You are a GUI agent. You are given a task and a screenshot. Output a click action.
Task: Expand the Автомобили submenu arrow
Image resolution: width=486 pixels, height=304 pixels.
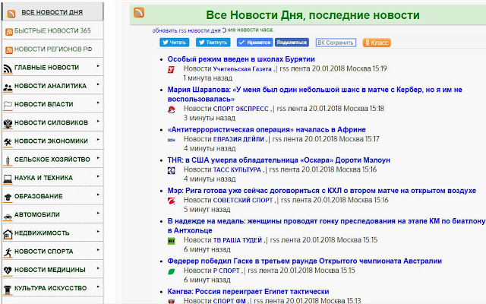(98, 213)
